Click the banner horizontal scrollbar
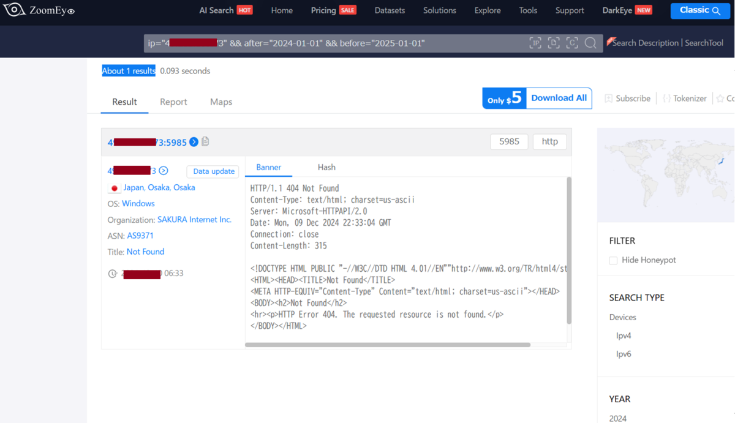 388,345
